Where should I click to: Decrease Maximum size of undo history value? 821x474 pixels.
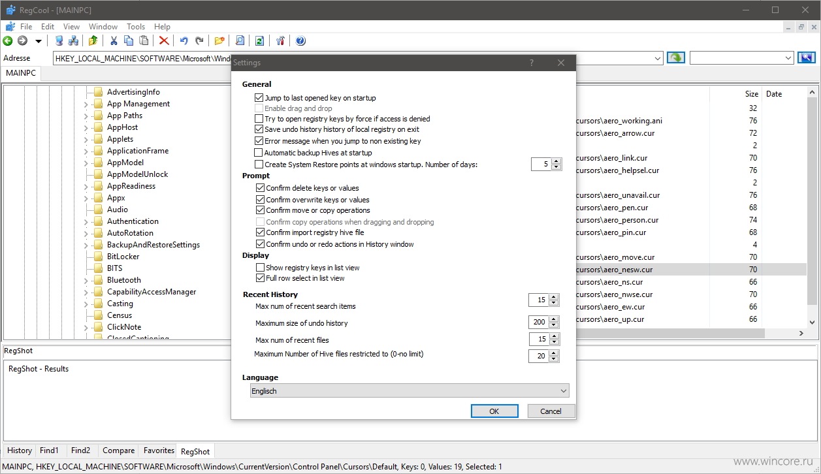555,325
